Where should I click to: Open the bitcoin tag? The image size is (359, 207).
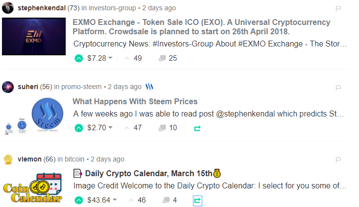74,159
